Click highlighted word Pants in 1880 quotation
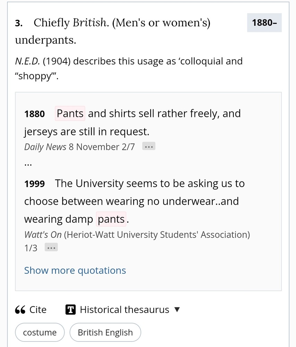Screen dimensions: 296x347 pos(70,113)
